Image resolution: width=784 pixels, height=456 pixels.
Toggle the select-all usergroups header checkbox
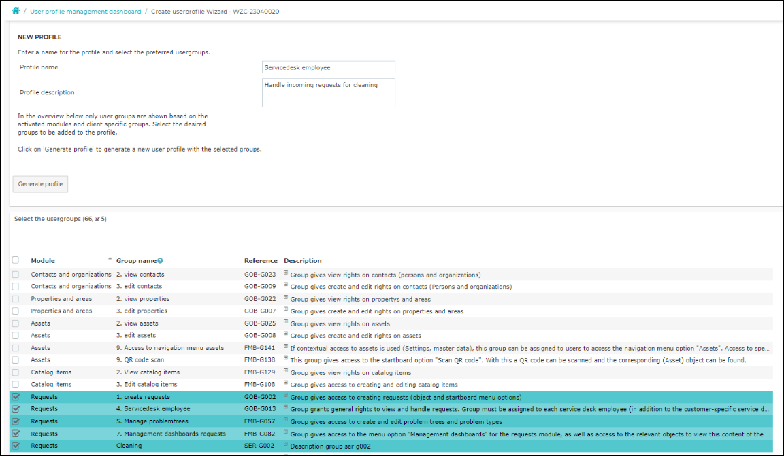coord(16,260)
